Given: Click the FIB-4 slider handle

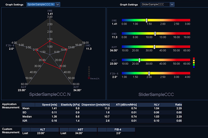Looking at the screenshot, I should 149,73.
